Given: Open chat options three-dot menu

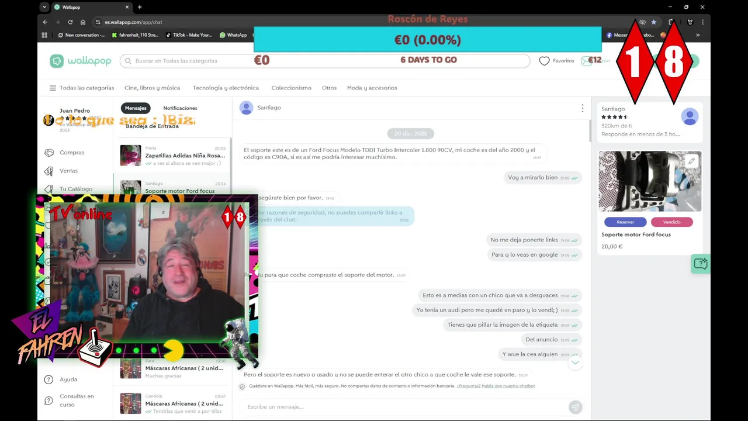Looking at the screenshot, I should click(x=582, y=108).
